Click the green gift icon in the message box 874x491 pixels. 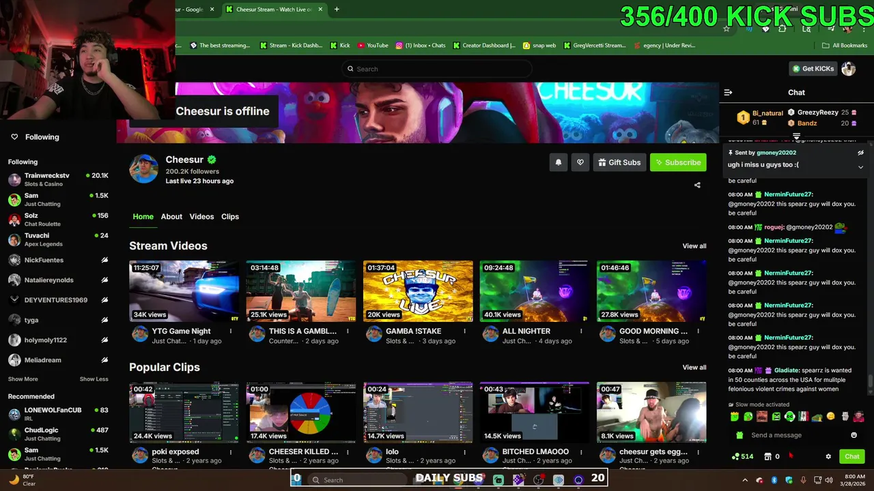(x=740, y=435)
